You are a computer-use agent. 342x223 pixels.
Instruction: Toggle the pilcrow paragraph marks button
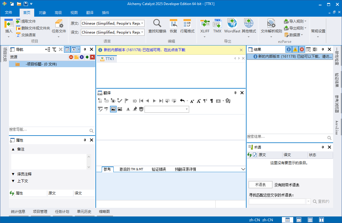(211, 101)
